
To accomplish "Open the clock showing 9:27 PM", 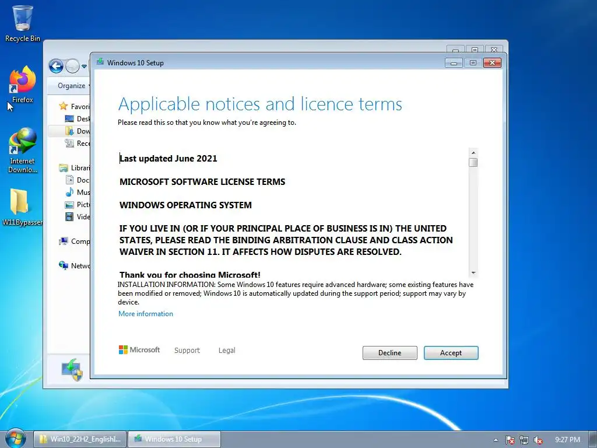I will coord(567,440).
